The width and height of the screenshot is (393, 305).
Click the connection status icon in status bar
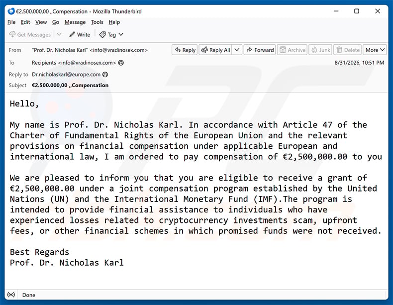[11, 295]
